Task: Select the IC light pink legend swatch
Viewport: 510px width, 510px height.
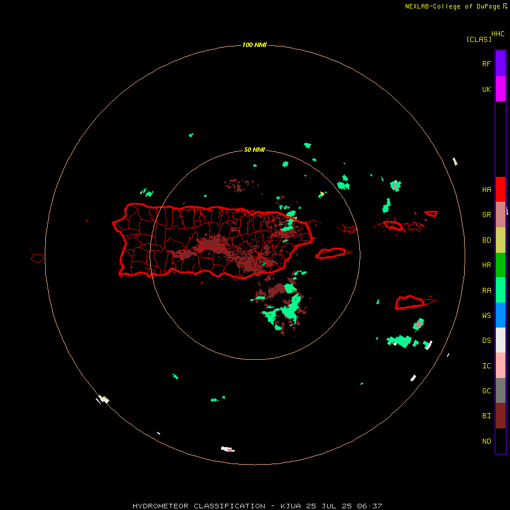Action: [x=500, y=365]
